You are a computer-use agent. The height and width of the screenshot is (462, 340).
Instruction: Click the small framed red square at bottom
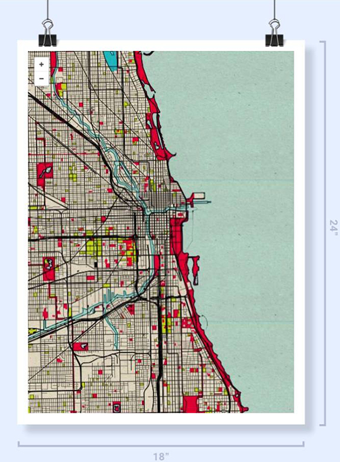[x=116, y=408]
